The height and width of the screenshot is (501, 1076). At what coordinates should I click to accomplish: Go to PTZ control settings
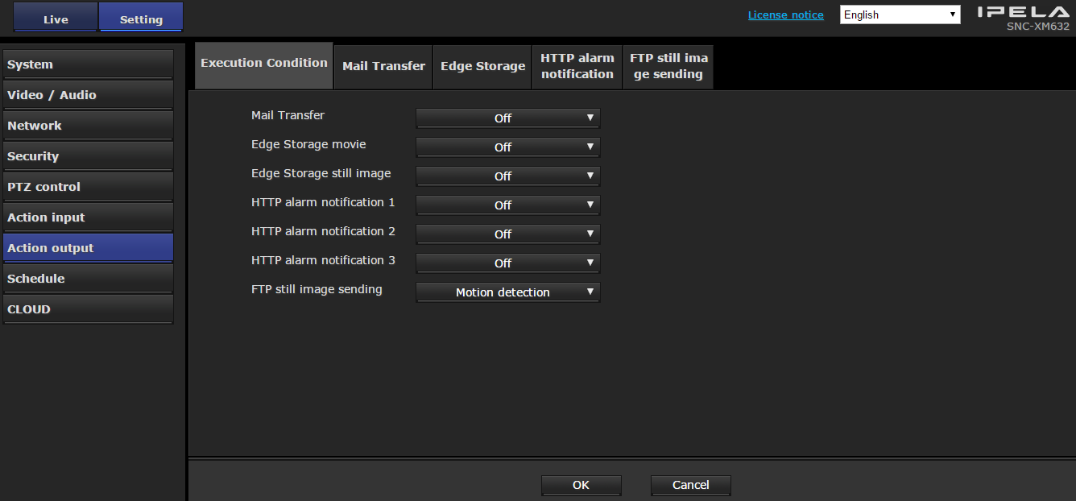[88, 187]
